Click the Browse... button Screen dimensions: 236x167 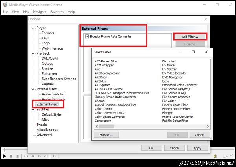pos(106,135)
